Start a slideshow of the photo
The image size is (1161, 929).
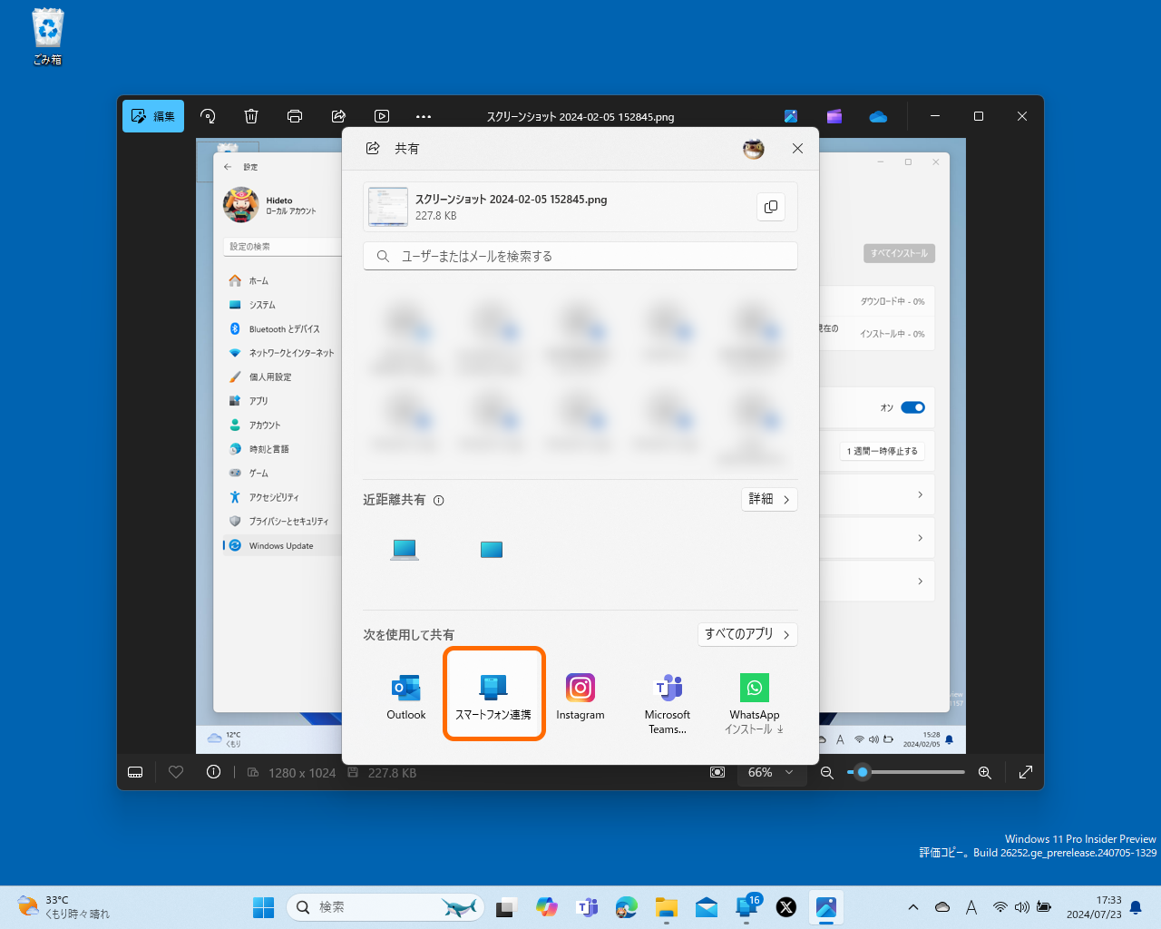[x=381, y=116]
